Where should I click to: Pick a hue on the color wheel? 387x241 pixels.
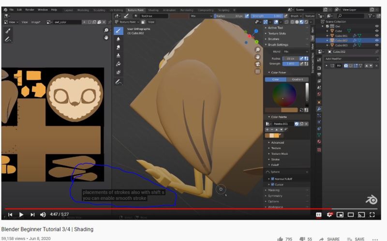[284, 95]
